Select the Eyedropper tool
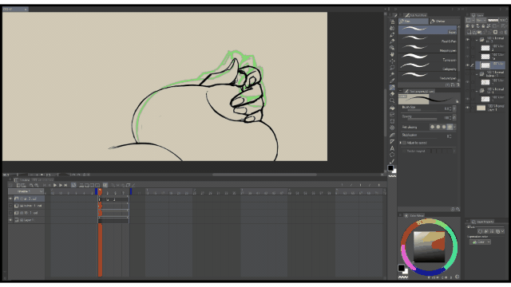Image resolution: width=511 pixels, height=287 pixels. pos(392,81)
